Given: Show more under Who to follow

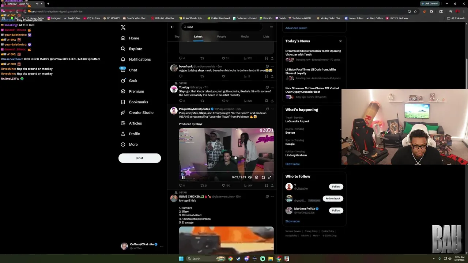Looking at the screenshot, I should point(292,221).
